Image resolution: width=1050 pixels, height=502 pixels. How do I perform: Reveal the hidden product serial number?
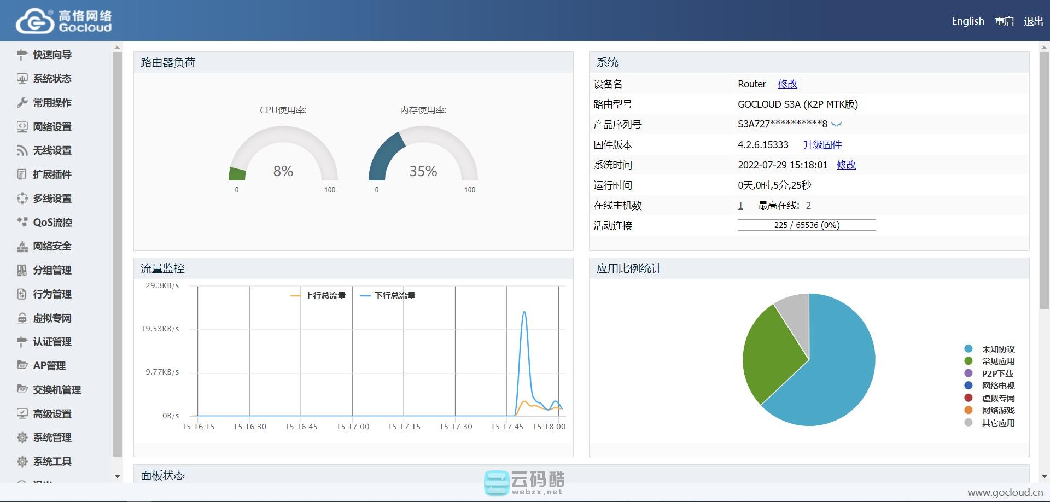[x=837, y=124]
